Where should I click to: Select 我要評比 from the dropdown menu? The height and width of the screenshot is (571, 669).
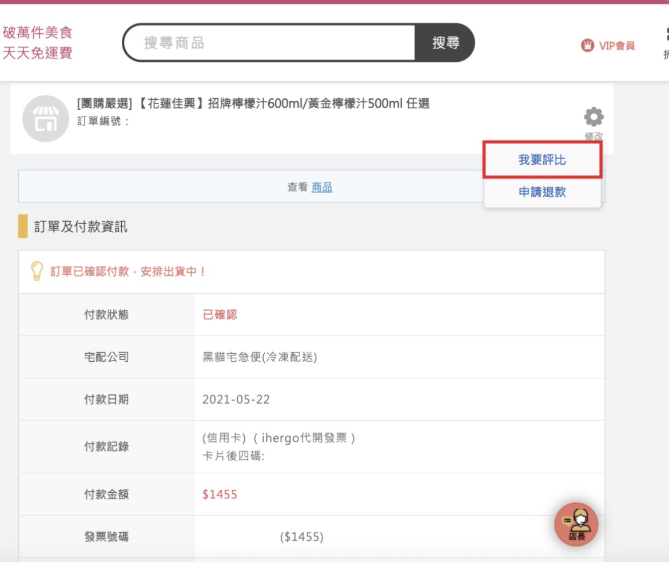point(542,160)
